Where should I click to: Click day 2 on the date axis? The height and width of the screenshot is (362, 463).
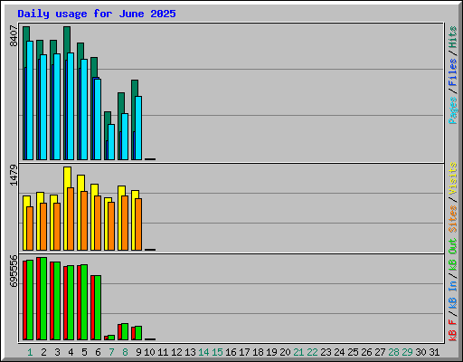(x=43, y=352)
